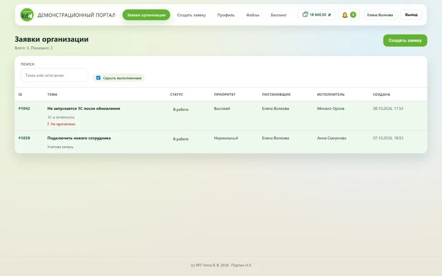Click 1С и отчётность category text
Screen dimensions: 442x276
coord(61,117)
